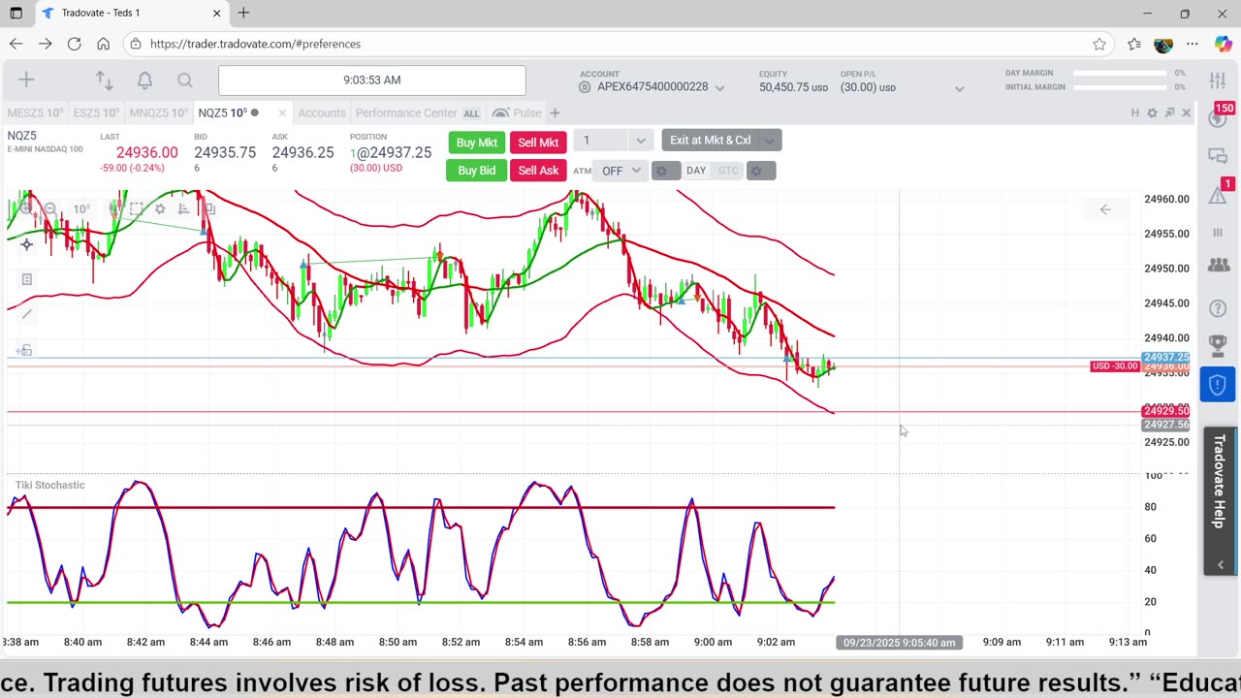The image size is (1241, 698).
Task: Toggle the ALL filter on Performance Center
Action: (471, 113)
